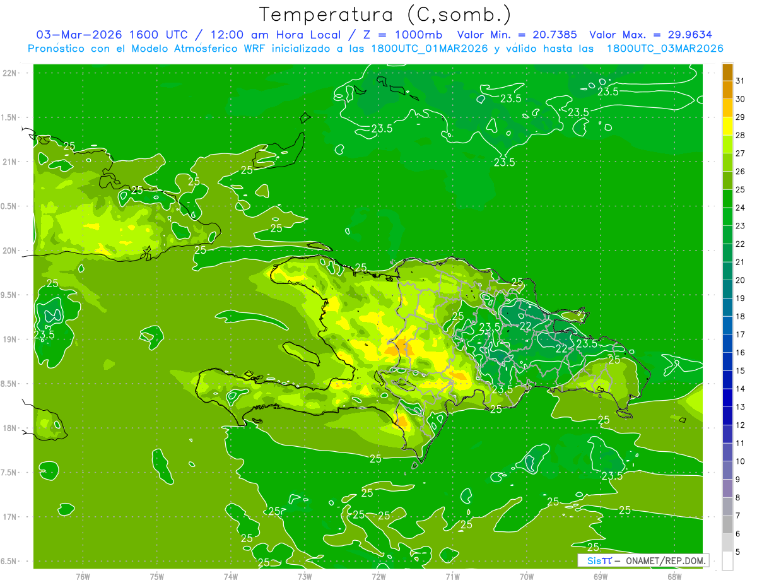The image size is (757, 585).
Task: Click the "1800UTC_03MAR2026" valid-until time
Action: point(665,49)
